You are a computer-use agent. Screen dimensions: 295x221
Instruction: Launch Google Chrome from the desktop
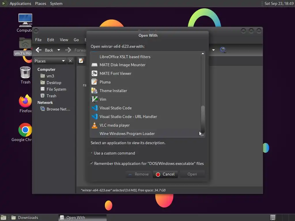click(x=25, y=130)
